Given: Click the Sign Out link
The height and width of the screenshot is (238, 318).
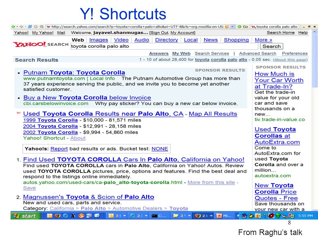Looking at the screenshot, I should pyautogui.click(x=159, y=33).
